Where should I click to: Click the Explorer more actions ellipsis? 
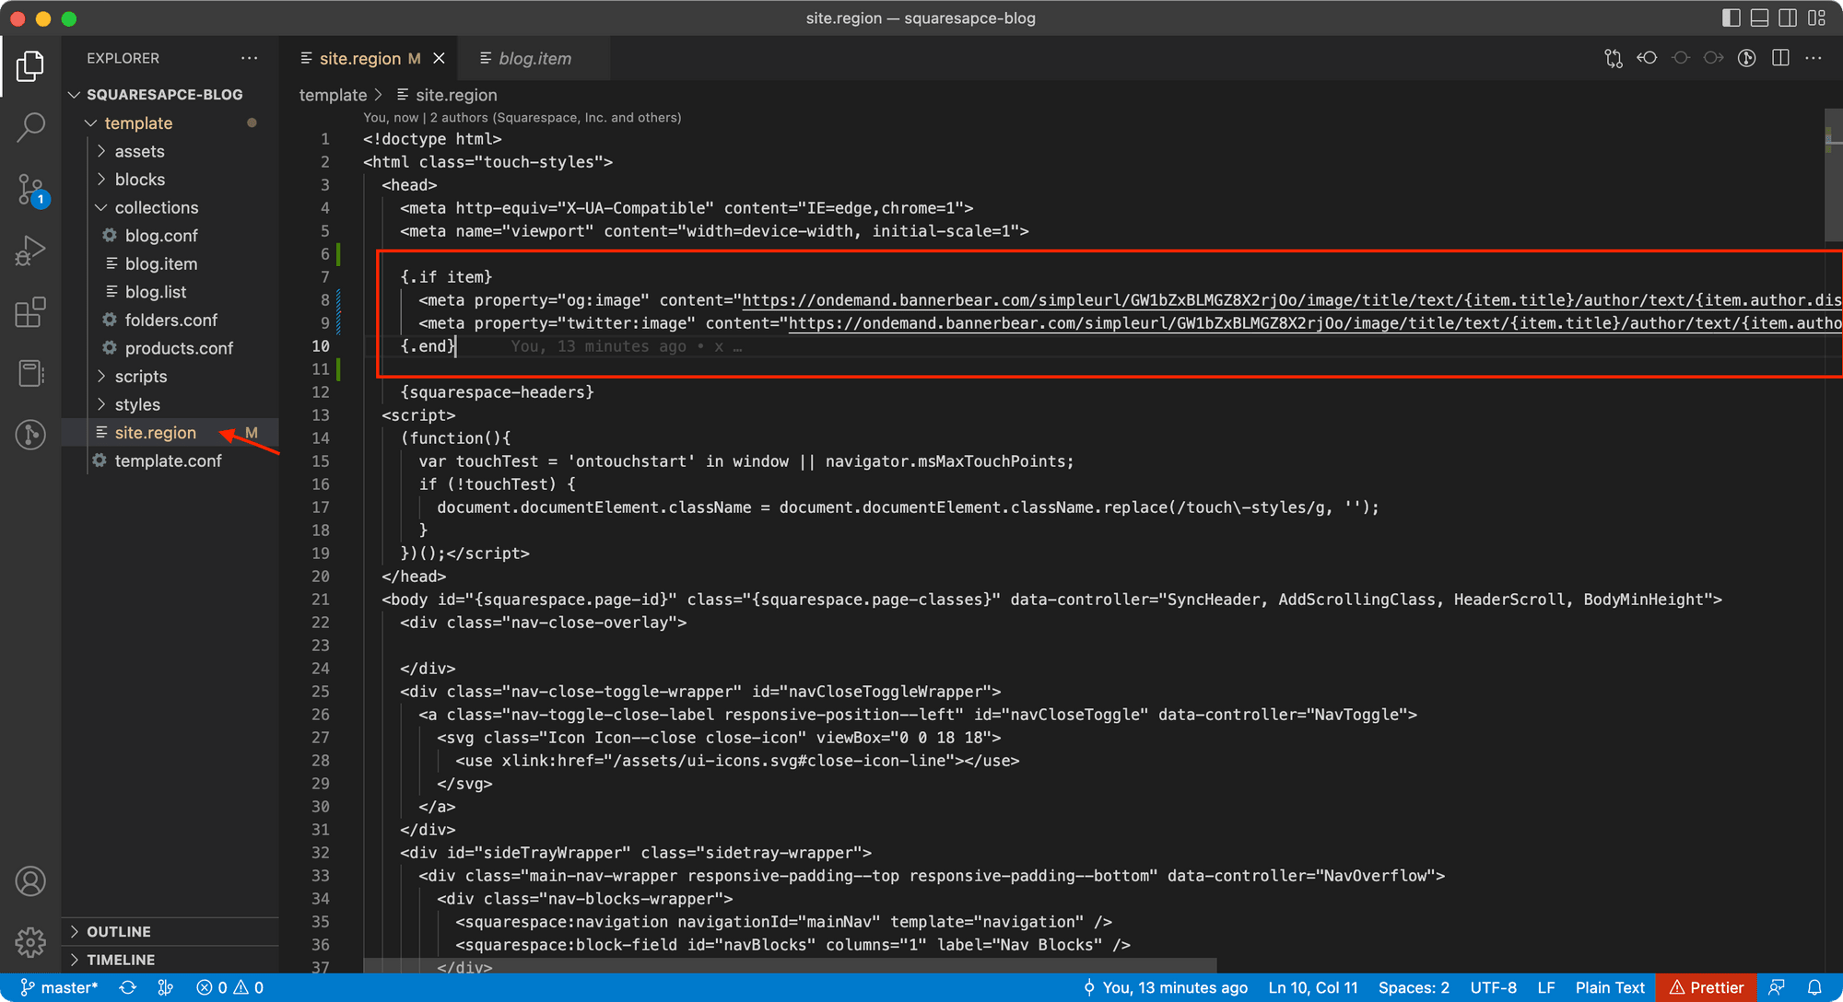(x=250, y=58)
